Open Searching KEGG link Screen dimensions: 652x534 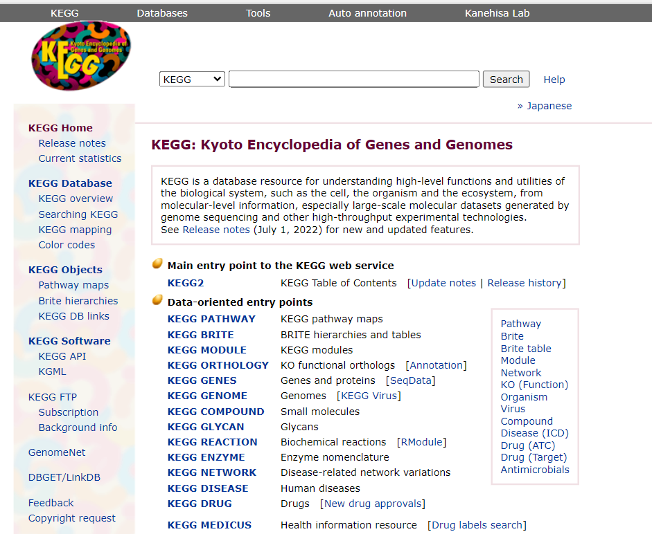click(x=78, y=214)
